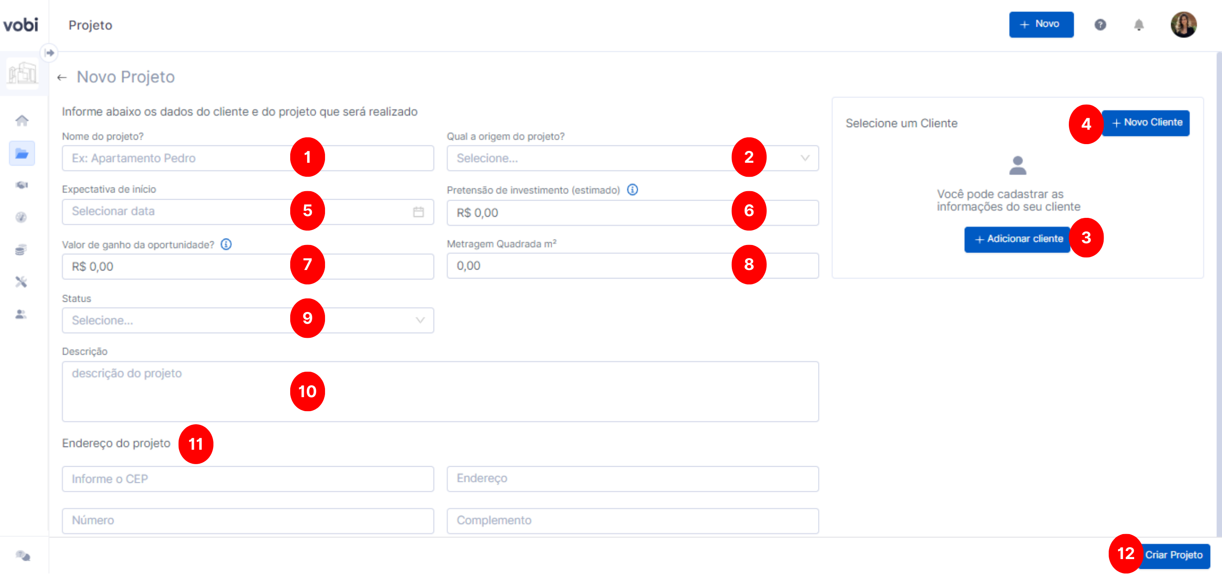Screen dimensions: 1222x579
Task: Click the help question mark icon
Action: click(1100, 25)
